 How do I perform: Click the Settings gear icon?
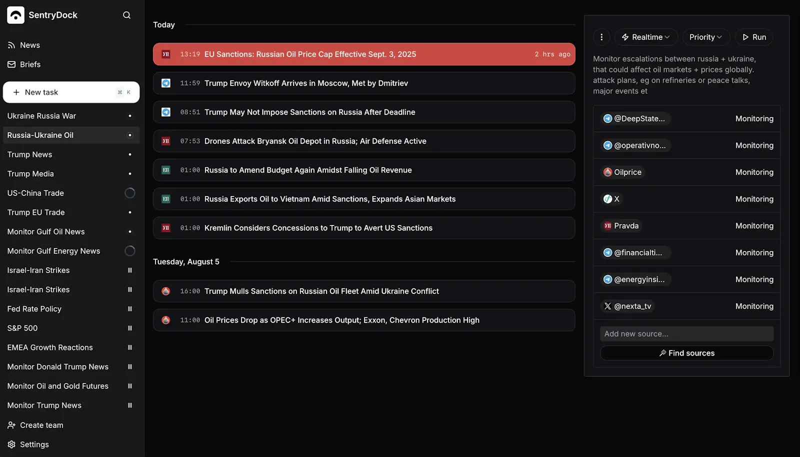11,444
